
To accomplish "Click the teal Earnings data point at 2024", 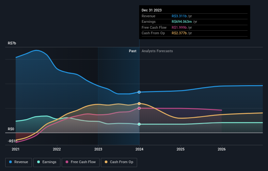I will 139,124.
